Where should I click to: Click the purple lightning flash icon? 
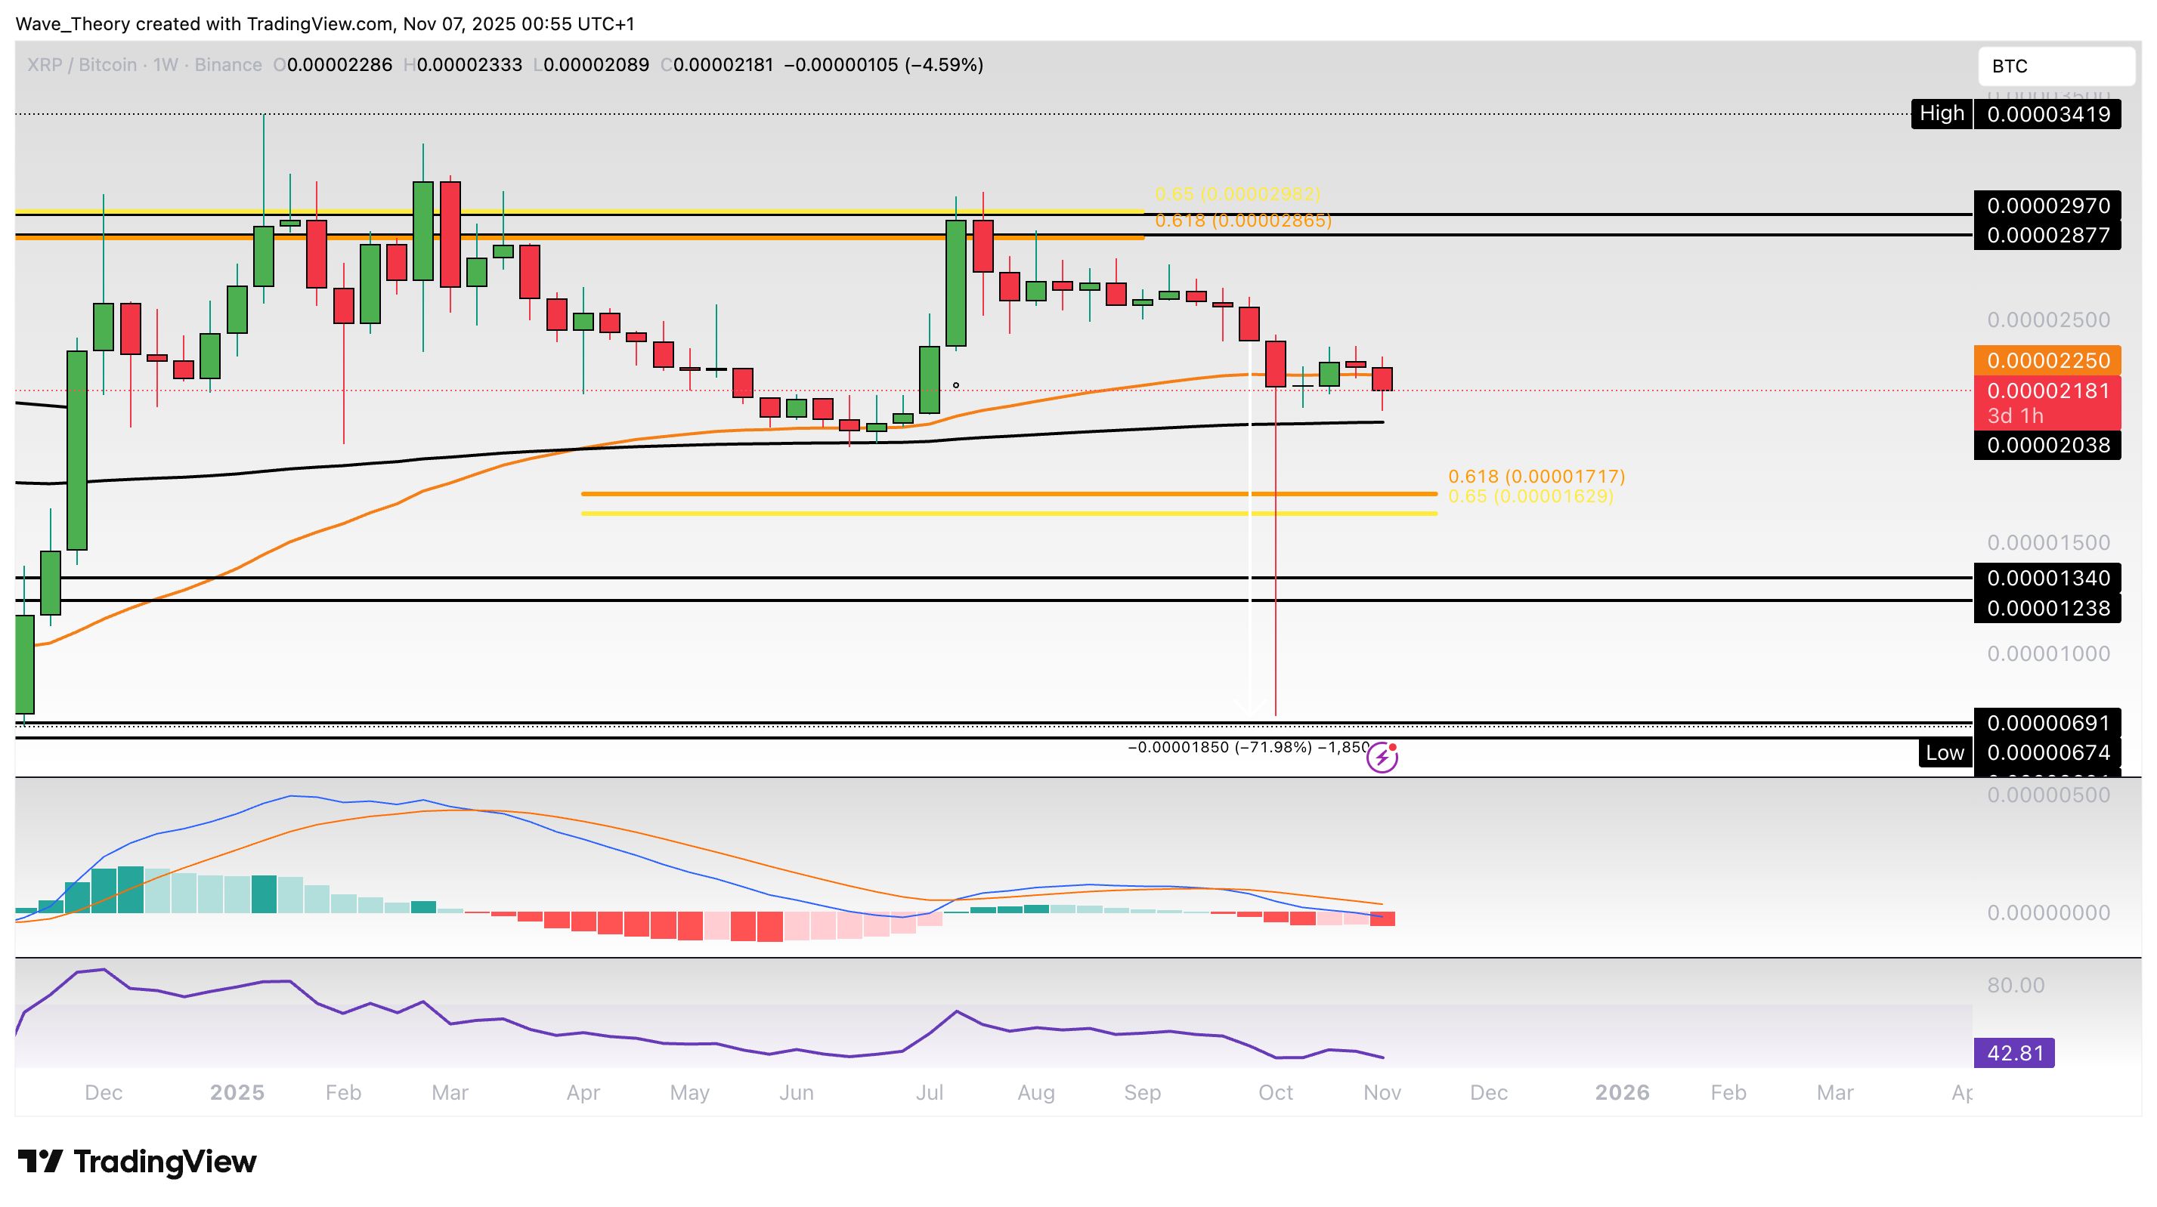click(x=1384, y=758)
